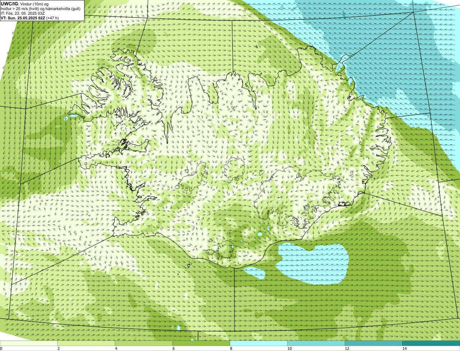Click the 4–6 m/s green legend segment
Viewport: 460px width, 351px height.
click(x=144, y=343)
